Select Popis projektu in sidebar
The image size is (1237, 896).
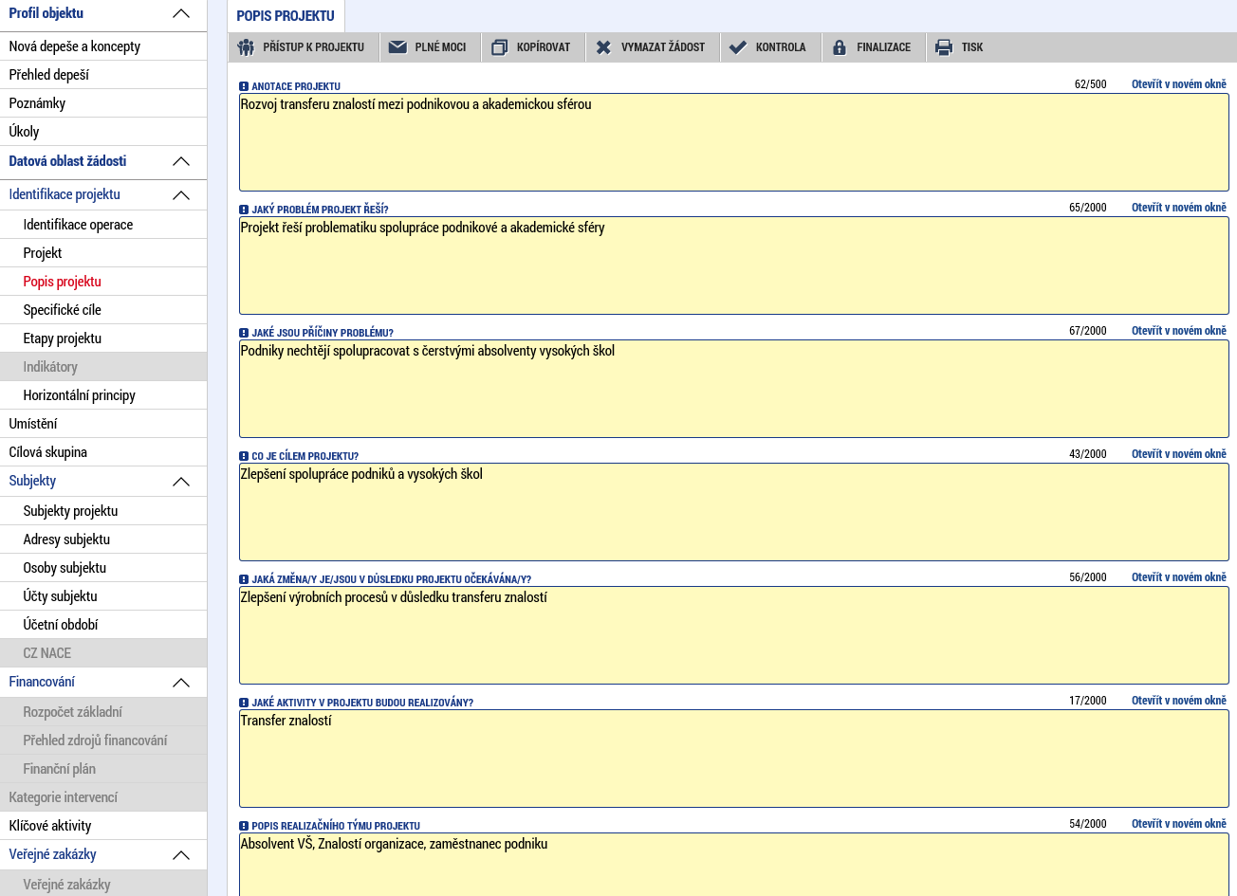click(x=103, y=282)
